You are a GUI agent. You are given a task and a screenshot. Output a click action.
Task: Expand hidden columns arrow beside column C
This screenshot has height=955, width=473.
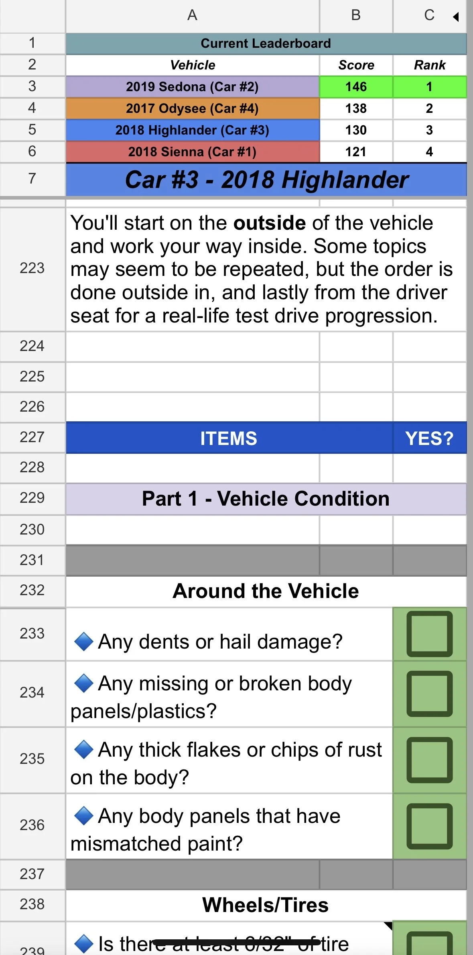click(x=456, y=16)
